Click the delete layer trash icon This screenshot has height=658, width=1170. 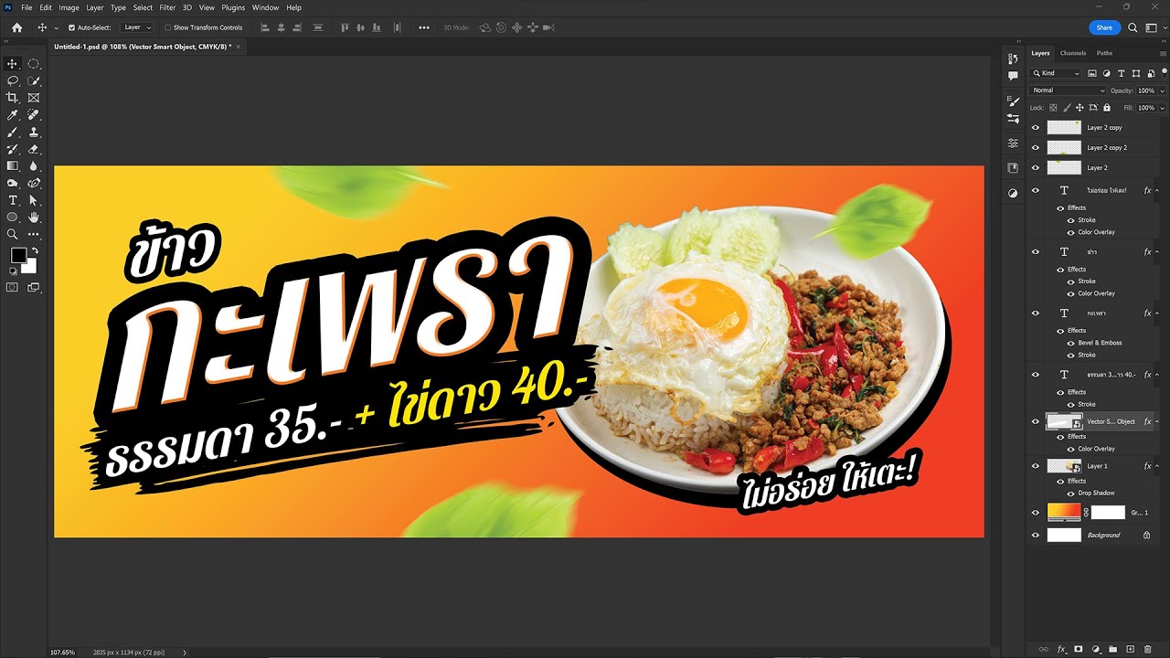point(1148,649)
